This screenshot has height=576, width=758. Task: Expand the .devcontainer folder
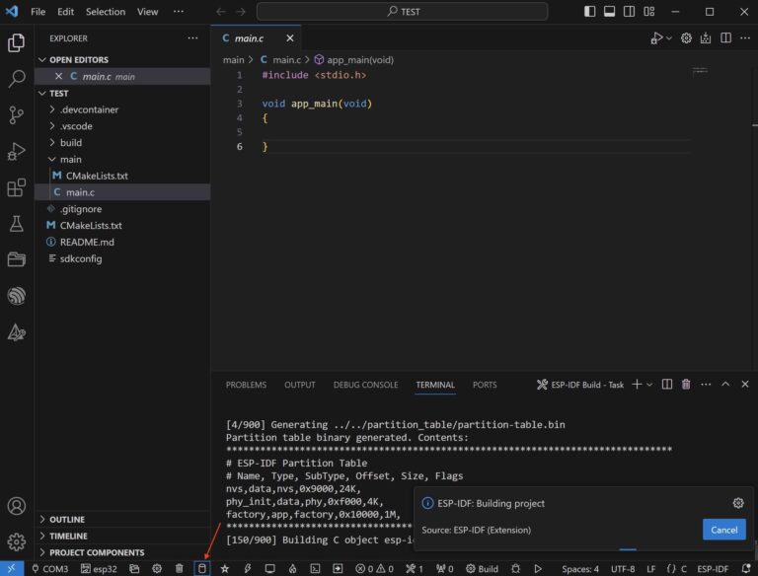tap(89, 109)
